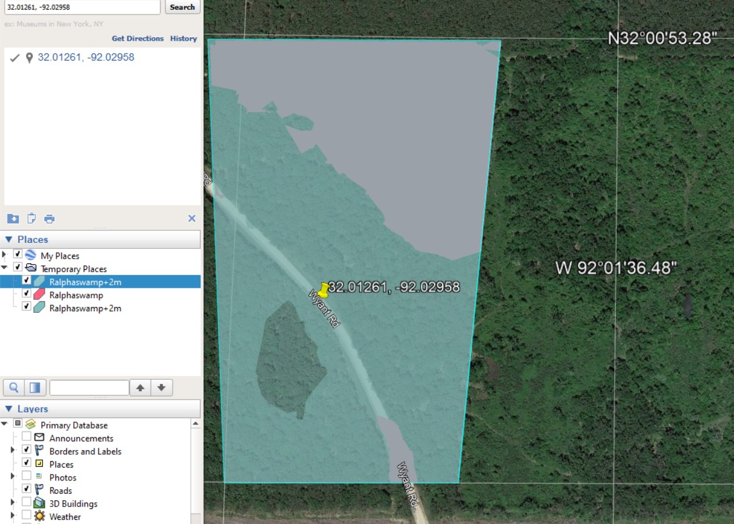The image size is (734, 524).
Task: Hide the highlighted Ralphaswamp+2m polygon checkbox
Action: click(26, 281)
